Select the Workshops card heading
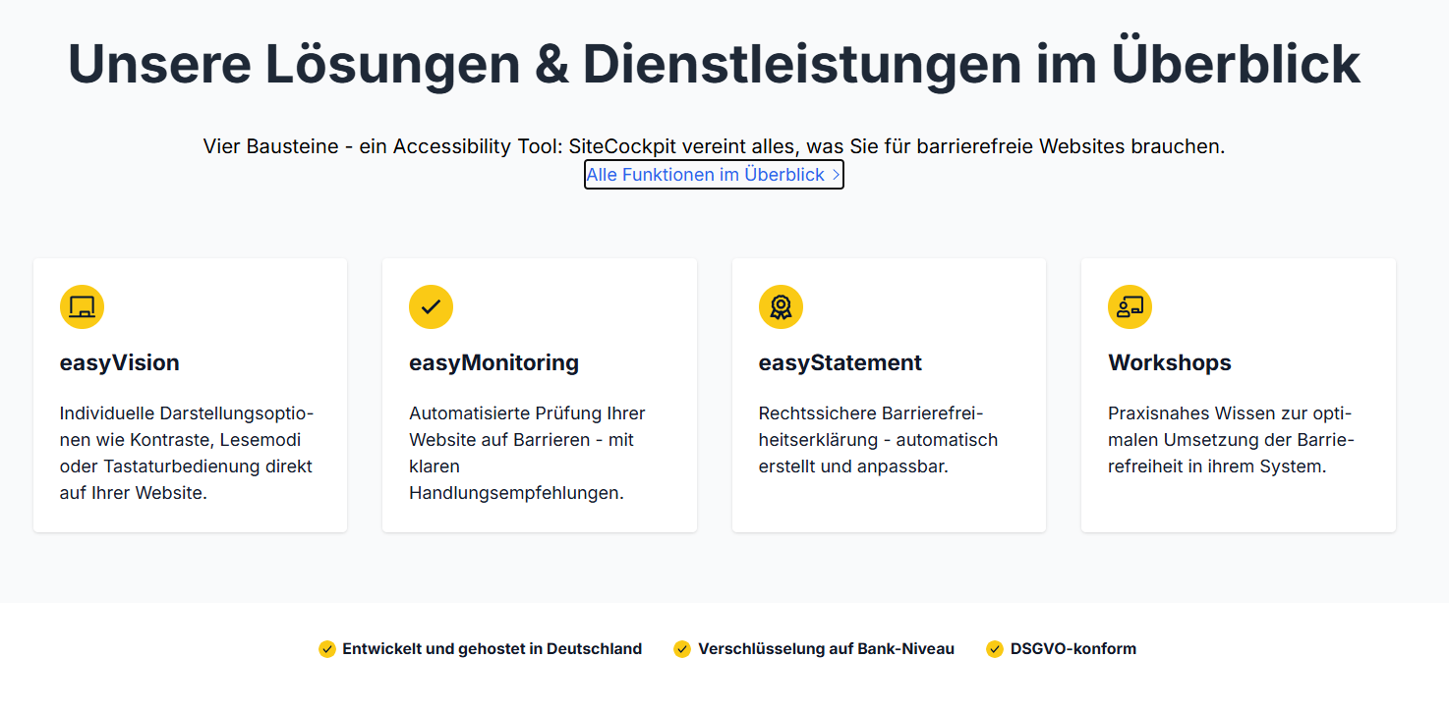Viewport: 1449px width, 713px height. tap(1169, 362)
